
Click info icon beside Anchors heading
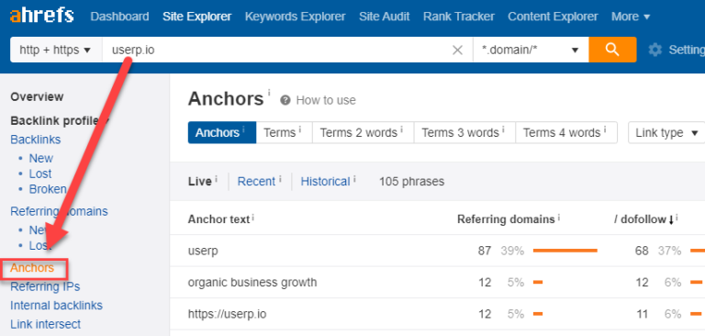[269, 92]
